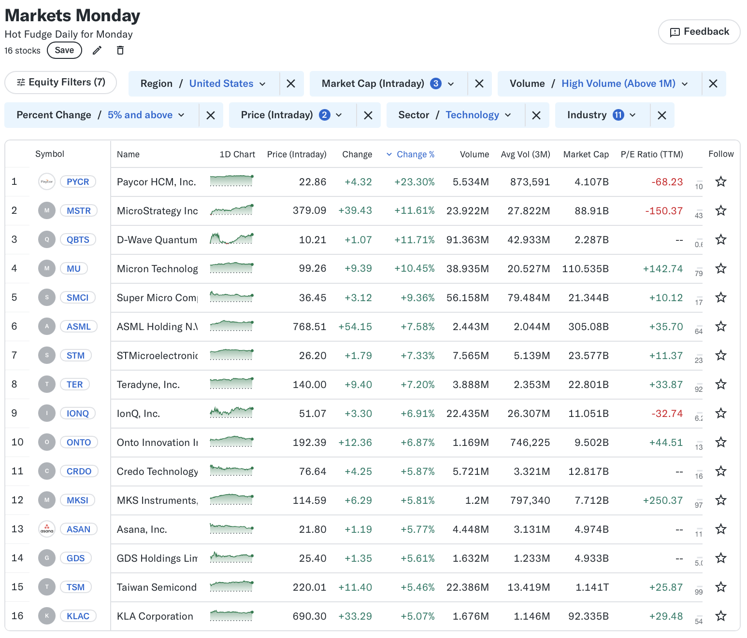Image resolution: width=747 pixels, height=638 pixels.
Task: Open the PYCR ticker link
Action: tap(78, 181)
